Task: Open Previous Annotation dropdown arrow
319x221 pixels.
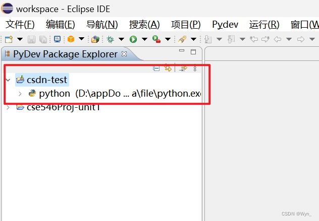Action: pyautogui.click(x=242, y=39)
